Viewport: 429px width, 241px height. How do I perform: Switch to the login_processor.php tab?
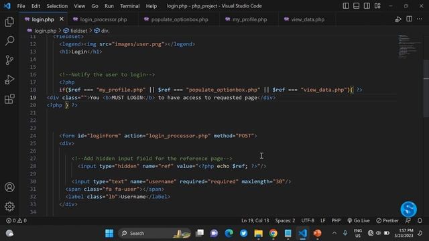103,19
